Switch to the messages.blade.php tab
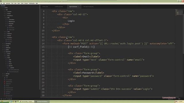Image resolution: width=184 pixels, height=103 pixels. [88, 7]
